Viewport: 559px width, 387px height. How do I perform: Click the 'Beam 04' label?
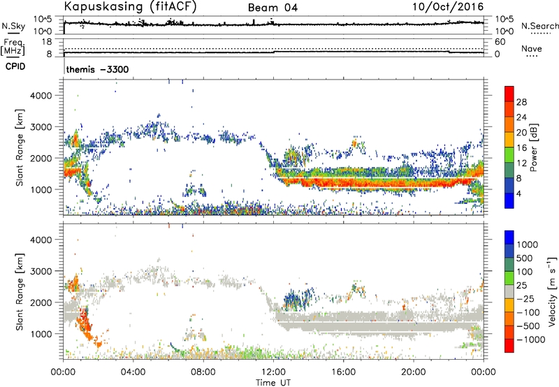pos(273,8)
